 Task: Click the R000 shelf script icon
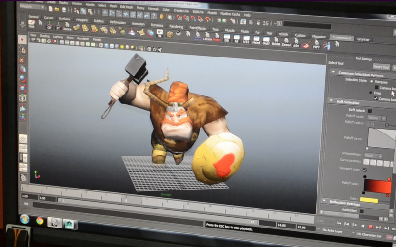pyautogui.click(x=276, y=41)
